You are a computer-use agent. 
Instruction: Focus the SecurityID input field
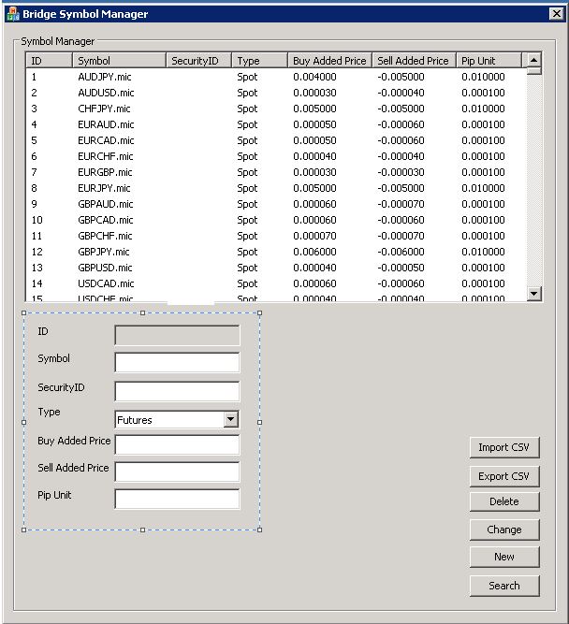pos(177,391)
